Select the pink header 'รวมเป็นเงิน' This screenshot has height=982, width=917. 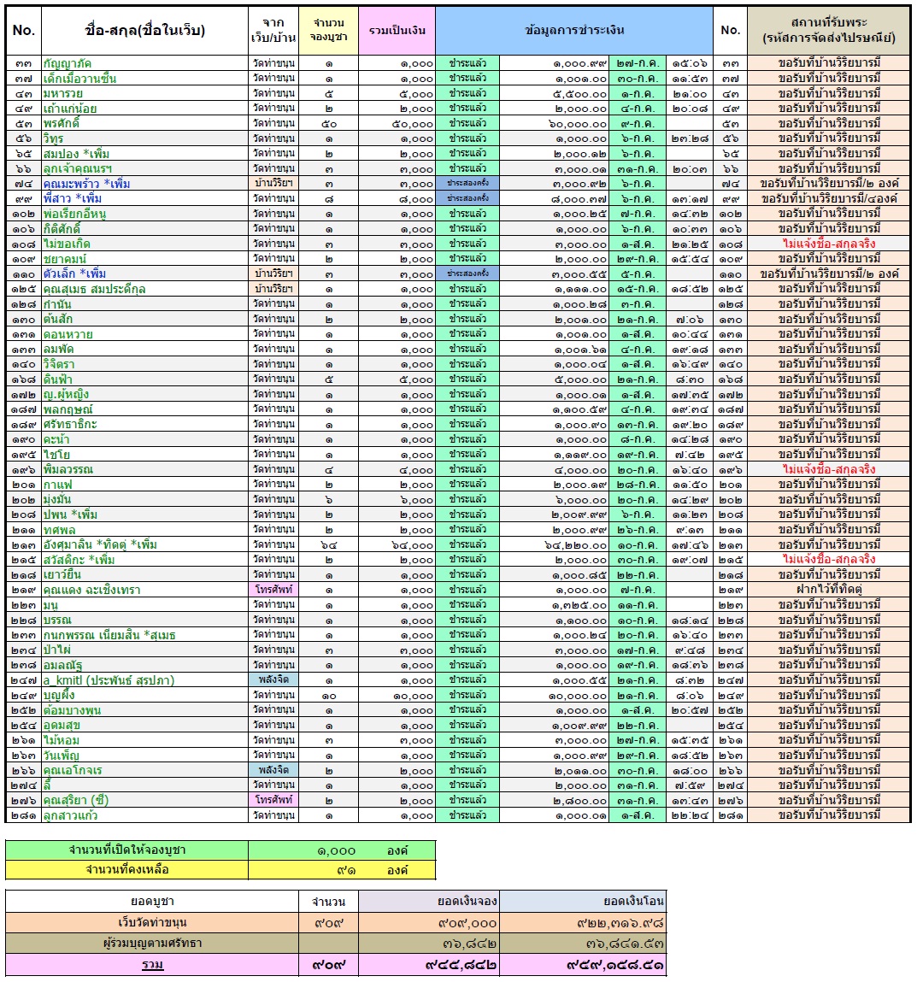pos(397,30)
